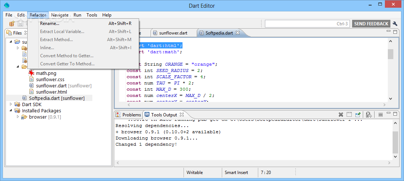The image size is (404, 181).
Task: Click the 'const int MAX_D = 300;' code line
Action: tap(159, 89)
